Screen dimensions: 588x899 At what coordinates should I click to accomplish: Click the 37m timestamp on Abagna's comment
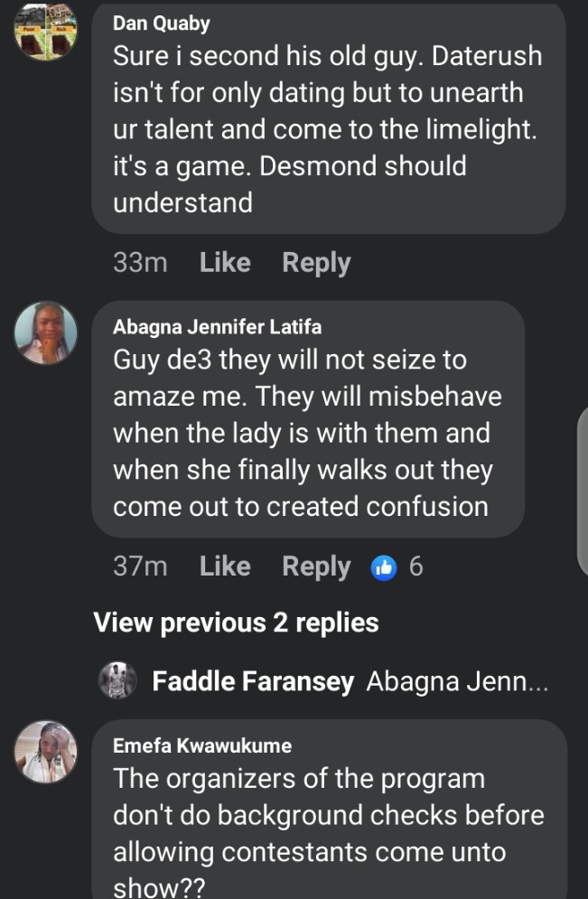(140, 567)
